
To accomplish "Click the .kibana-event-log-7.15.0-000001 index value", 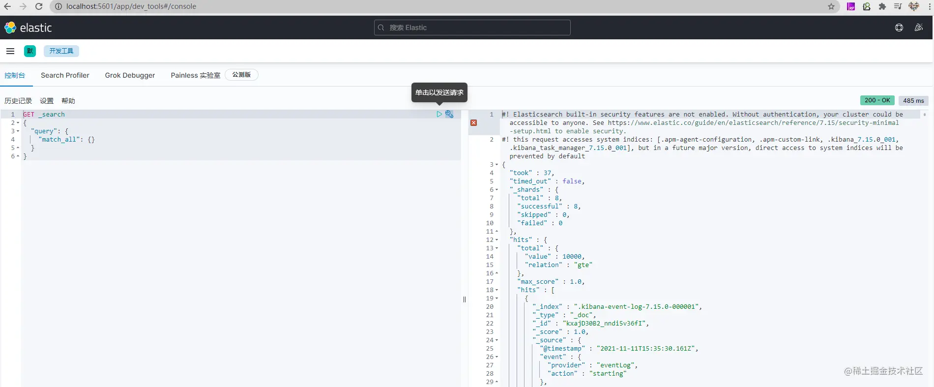I will tap(636, 307).
